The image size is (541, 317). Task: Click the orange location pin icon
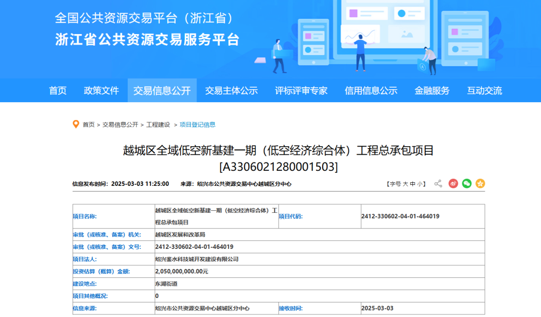pyautogui.click(x=76, y=124)
